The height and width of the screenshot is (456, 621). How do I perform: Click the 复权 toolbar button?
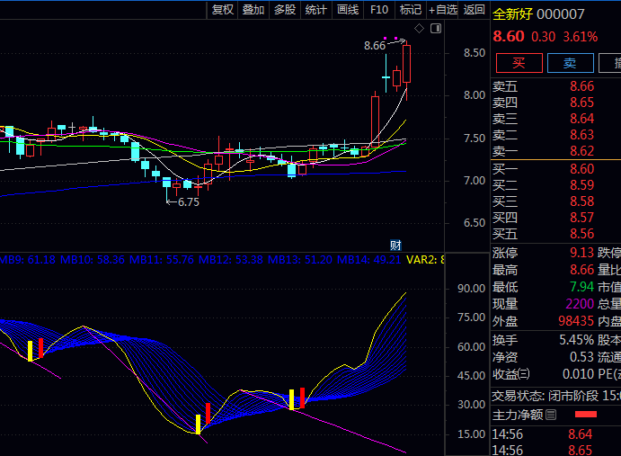pos(222,10)
